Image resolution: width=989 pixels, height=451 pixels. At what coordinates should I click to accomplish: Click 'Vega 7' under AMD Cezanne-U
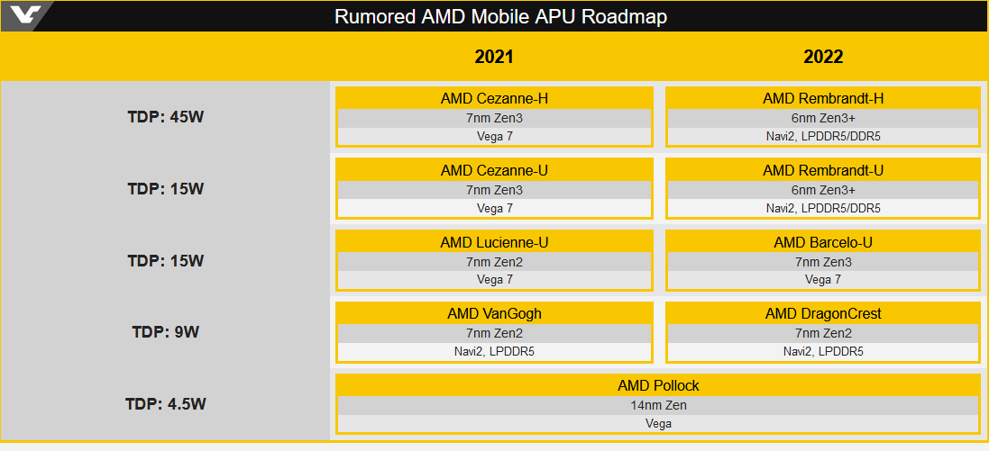point(494,208)
